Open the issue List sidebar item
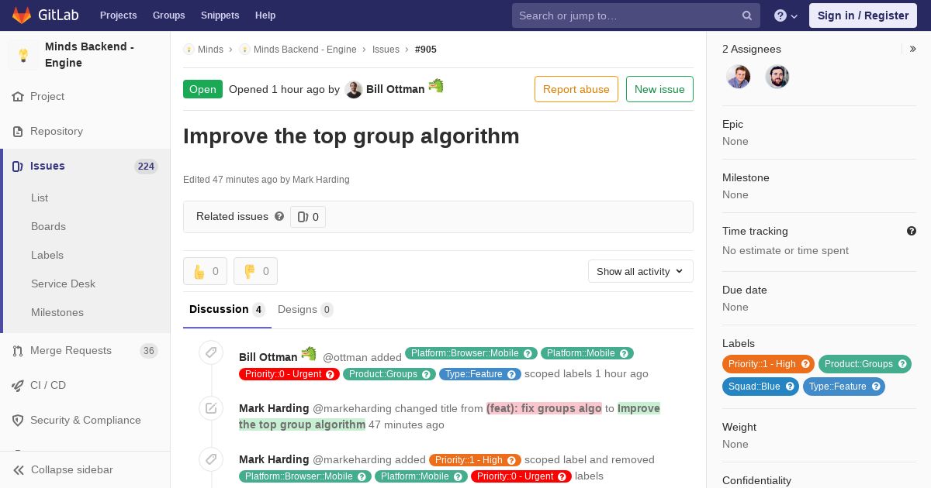This screenshot has width=931, height=488. [x=40, y=198]
